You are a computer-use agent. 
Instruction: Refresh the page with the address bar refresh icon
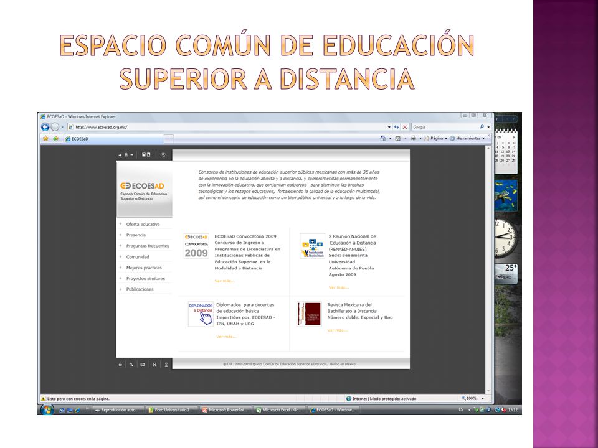(397, 127)
